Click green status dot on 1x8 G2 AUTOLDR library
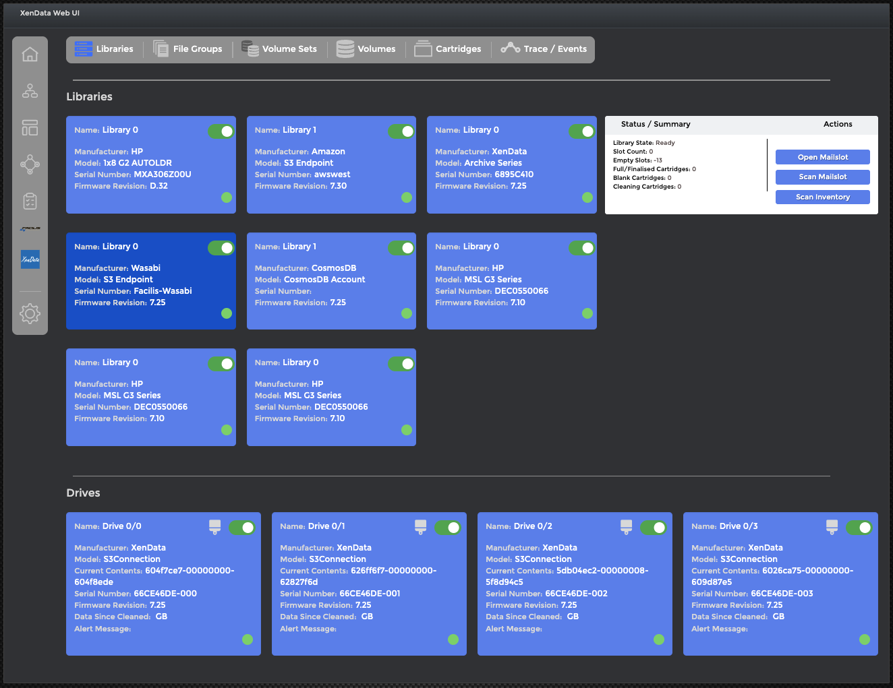The width and height of the screenshot is (893, 688). (227, 197)
